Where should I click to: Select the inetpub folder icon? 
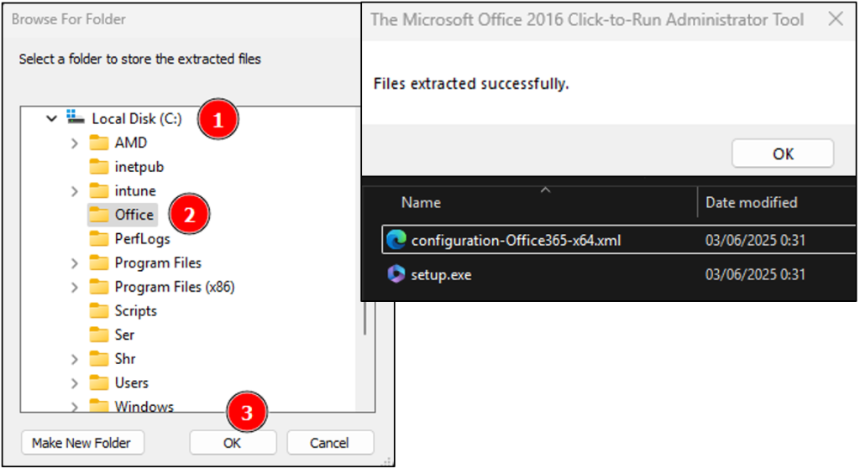[99, 167]
